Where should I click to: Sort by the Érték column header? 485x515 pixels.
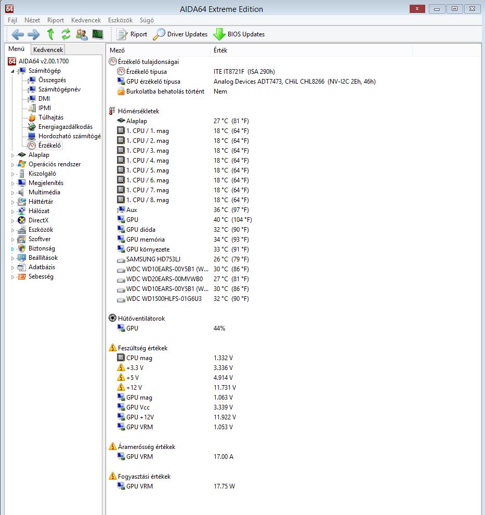click(x=311, y=50)
